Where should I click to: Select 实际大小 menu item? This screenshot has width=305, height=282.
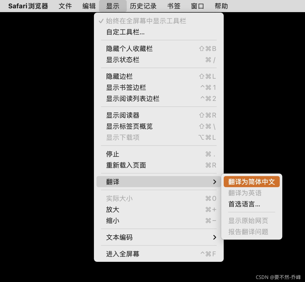[159, 199]
